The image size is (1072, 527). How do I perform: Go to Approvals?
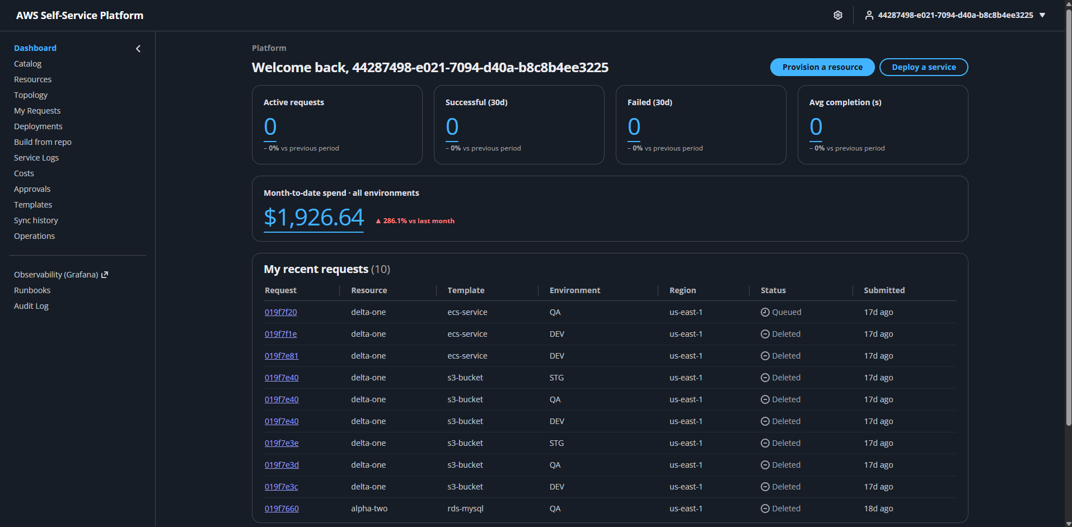[32, 189]
